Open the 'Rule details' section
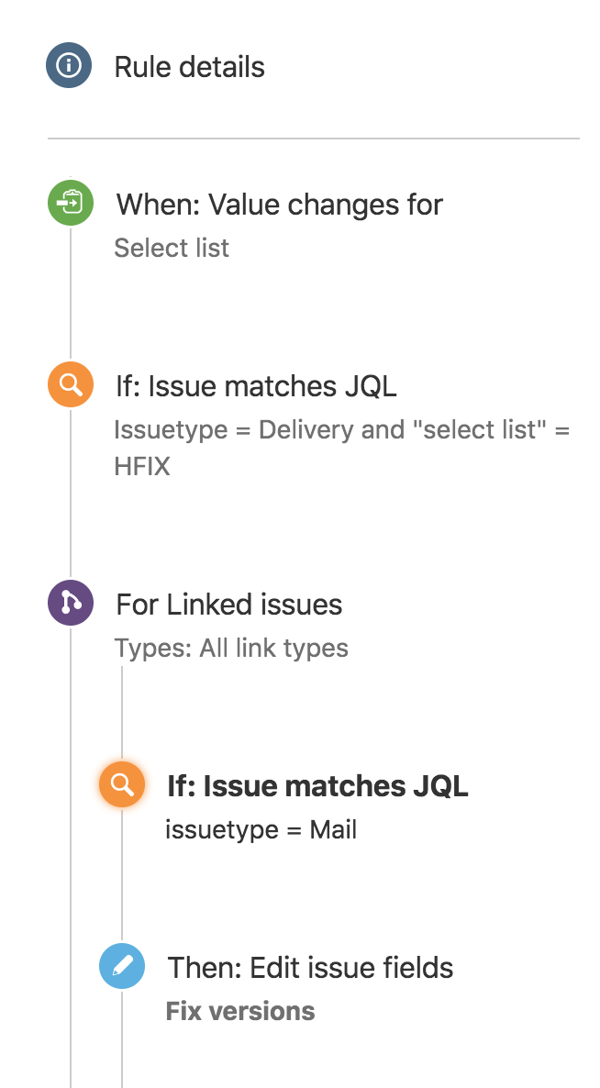The image size is (600, 1088). tap(189, 66)
